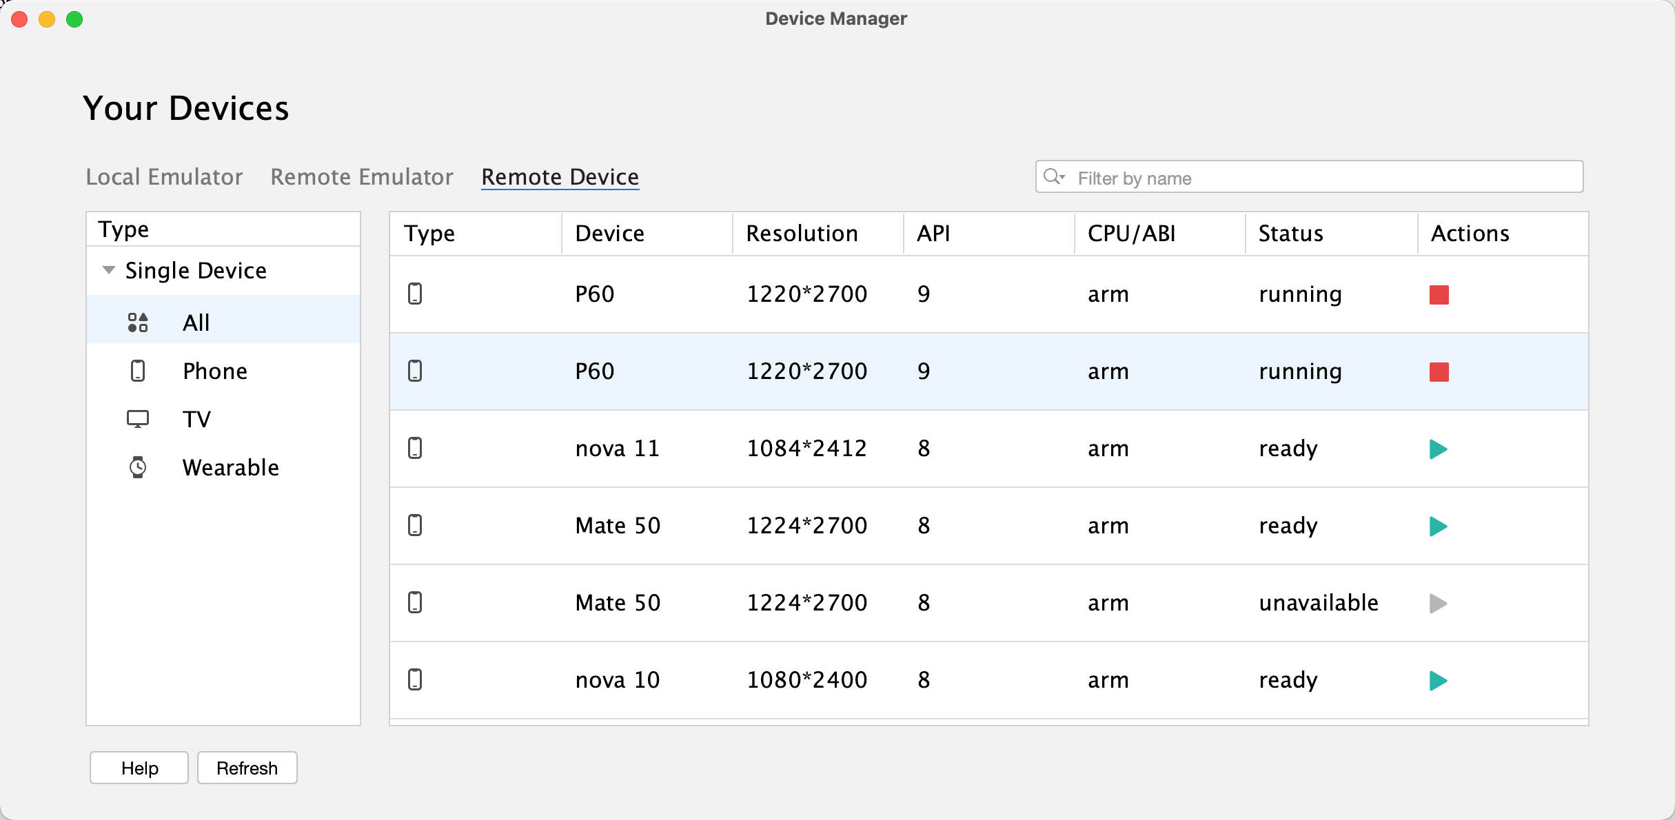
Task: Click the ready status in the nova 11 row
Action: [x=1288, y=449]
